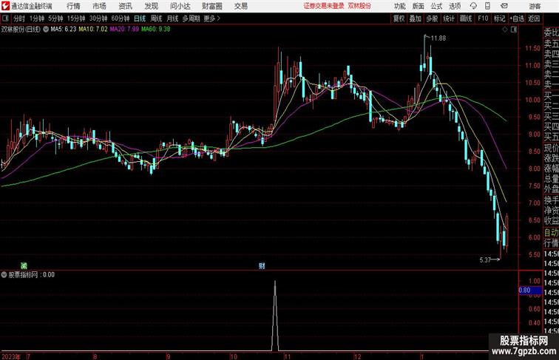Open the 交易 menu

point(240,6)
